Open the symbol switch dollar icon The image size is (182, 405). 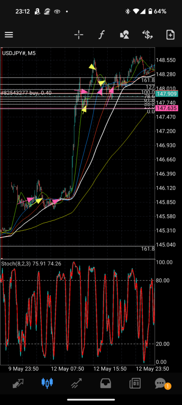click(148, 35)
